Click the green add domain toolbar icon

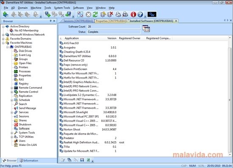6,14
